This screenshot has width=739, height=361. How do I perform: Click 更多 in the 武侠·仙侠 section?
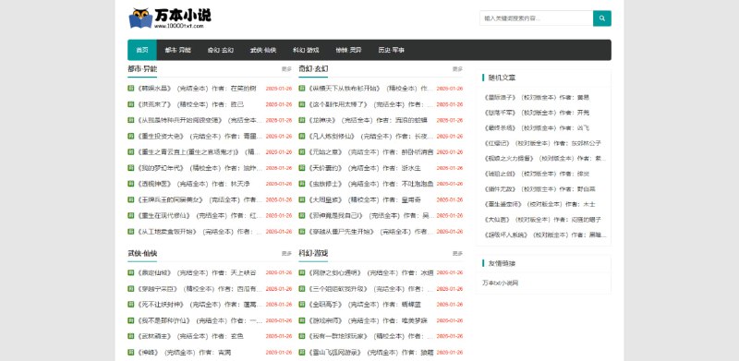286,254
